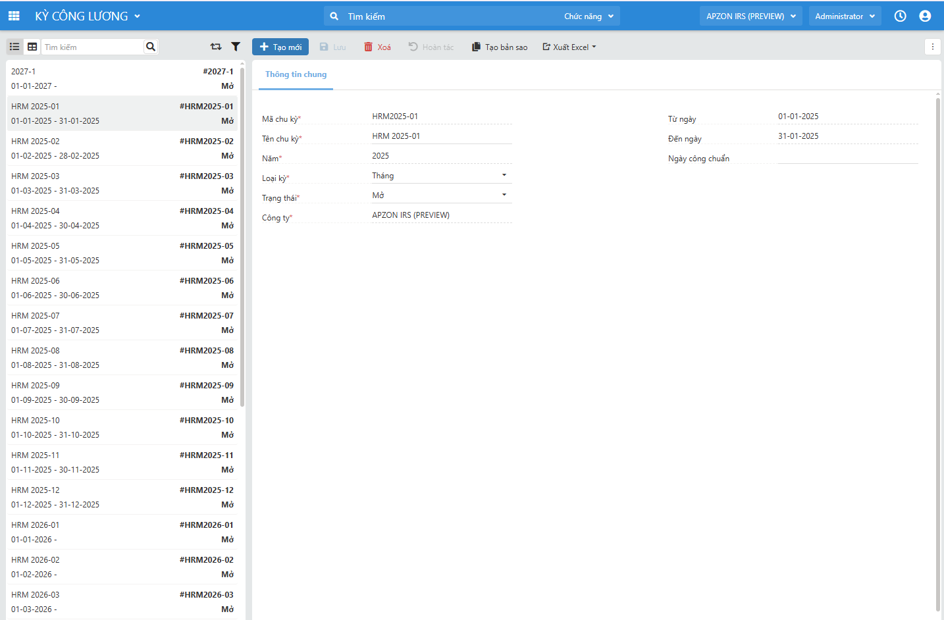This screenshot has width=944, height=620.
Task: Open Chức năng dropdown in search bar
Action: pyautogui.click(x=589, y=16)
